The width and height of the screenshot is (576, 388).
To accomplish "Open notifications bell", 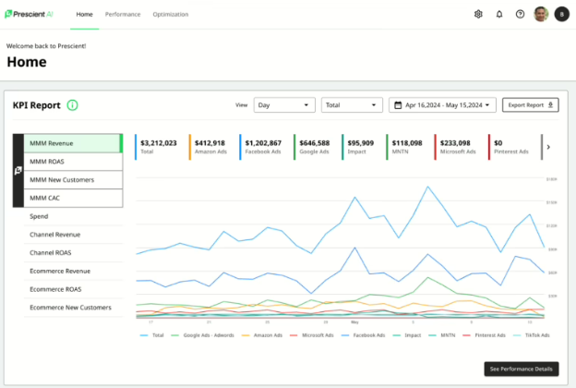I will pyautogui.click(x=499, y=15).
